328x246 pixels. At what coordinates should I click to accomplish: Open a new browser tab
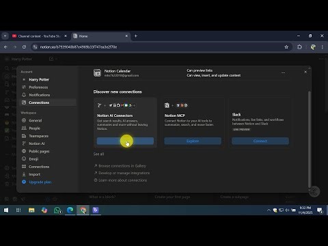pos(136,36)
